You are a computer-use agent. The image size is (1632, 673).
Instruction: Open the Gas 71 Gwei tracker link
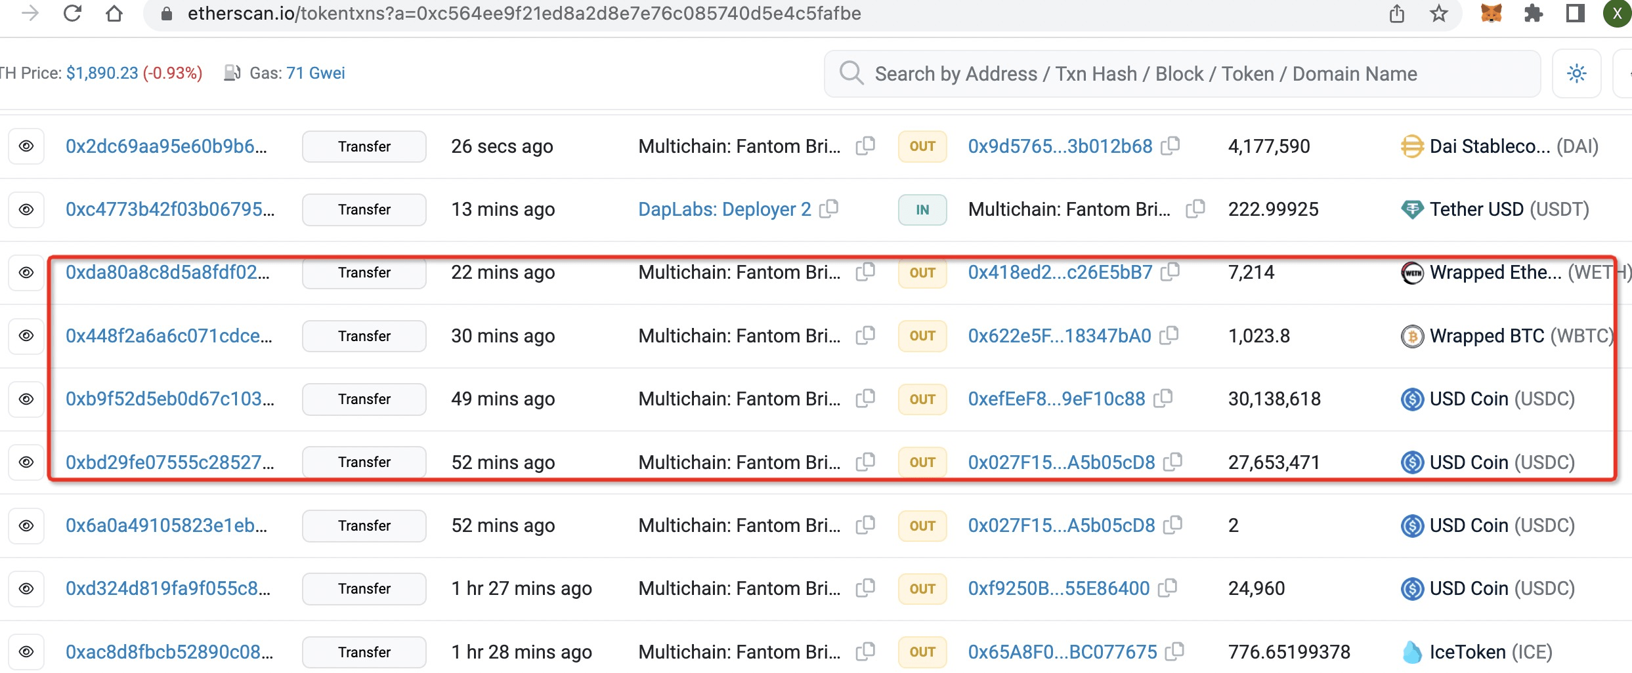pyautogui.click(x=316, y=73)
